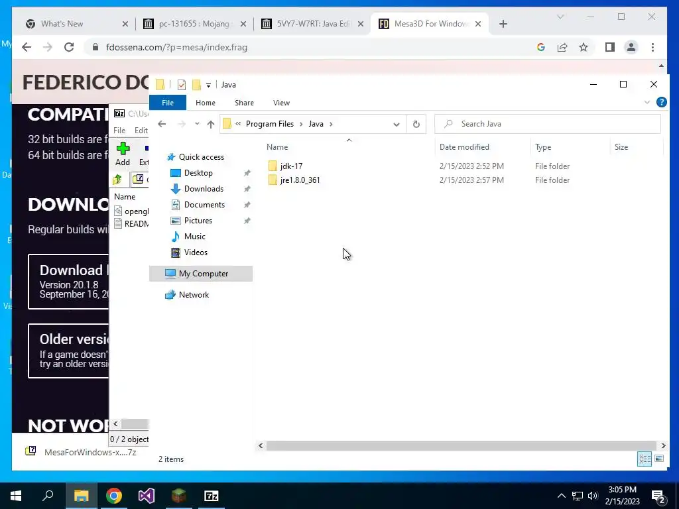Click the Search Java field
The image size is (679, 509).
pos(548,124)
